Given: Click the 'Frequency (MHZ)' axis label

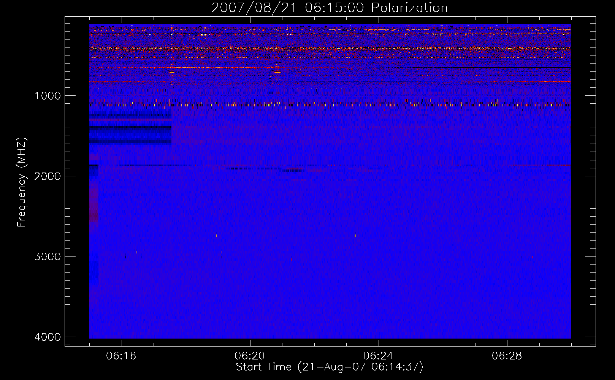Looking at the screenshot, I should click(22, 182).
